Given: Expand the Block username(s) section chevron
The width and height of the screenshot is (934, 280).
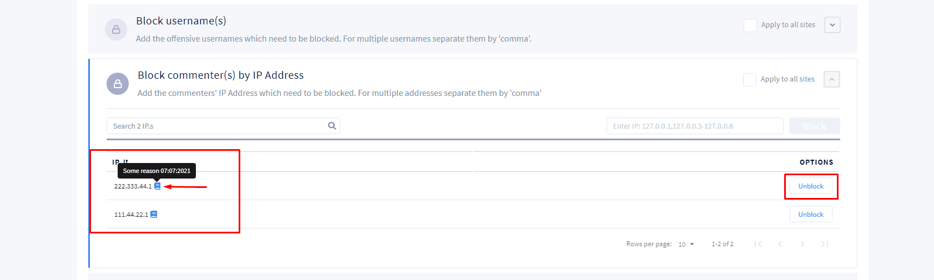Looking at the screenshot, I should tap(832, 25).
